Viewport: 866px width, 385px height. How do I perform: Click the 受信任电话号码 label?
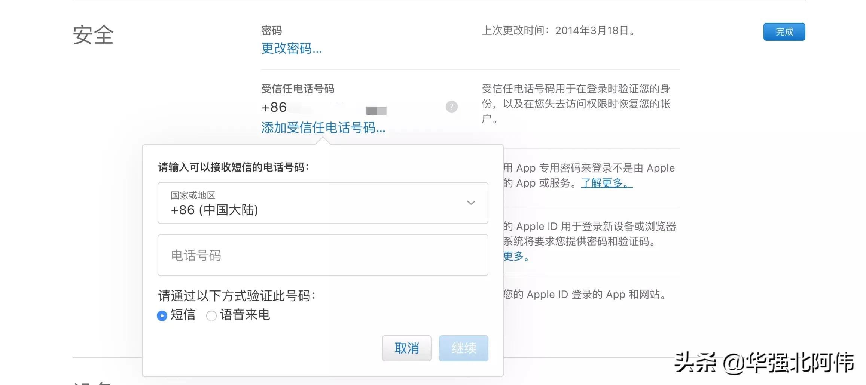pyautogui.click(x=298, y=89)
